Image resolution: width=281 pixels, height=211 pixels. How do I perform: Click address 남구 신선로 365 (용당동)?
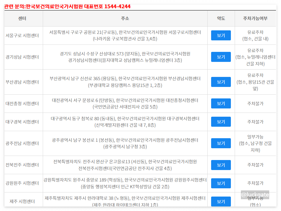[x=94, y=78]
